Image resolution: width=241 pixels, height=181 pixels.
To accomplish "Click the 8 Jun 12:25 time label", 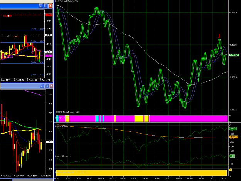I will pos(32,80).
